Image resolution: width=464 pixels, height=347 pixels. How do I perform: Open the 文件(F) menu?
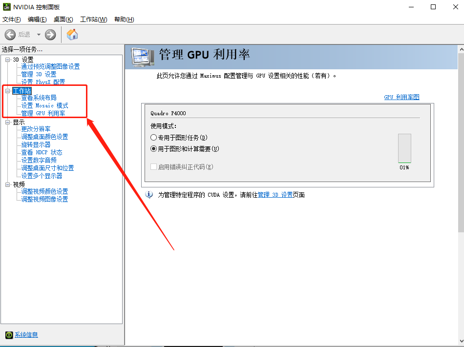[12, 20]
